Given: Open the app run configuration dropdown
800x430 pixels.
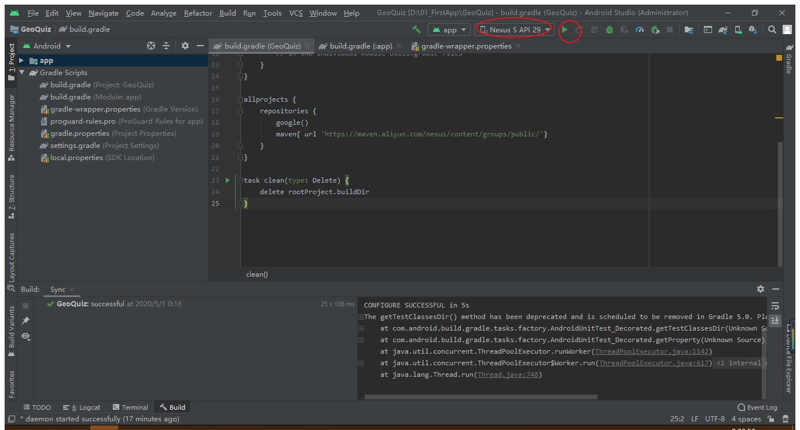Looking at the screenshot, I should 449,29.
